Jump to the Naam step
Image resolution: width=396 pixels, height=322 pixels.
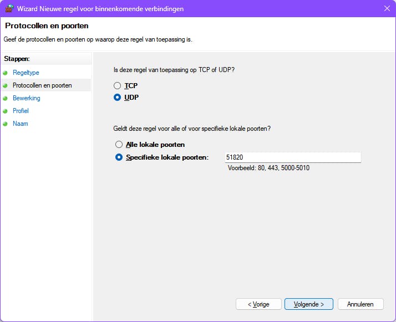point(21,124)
